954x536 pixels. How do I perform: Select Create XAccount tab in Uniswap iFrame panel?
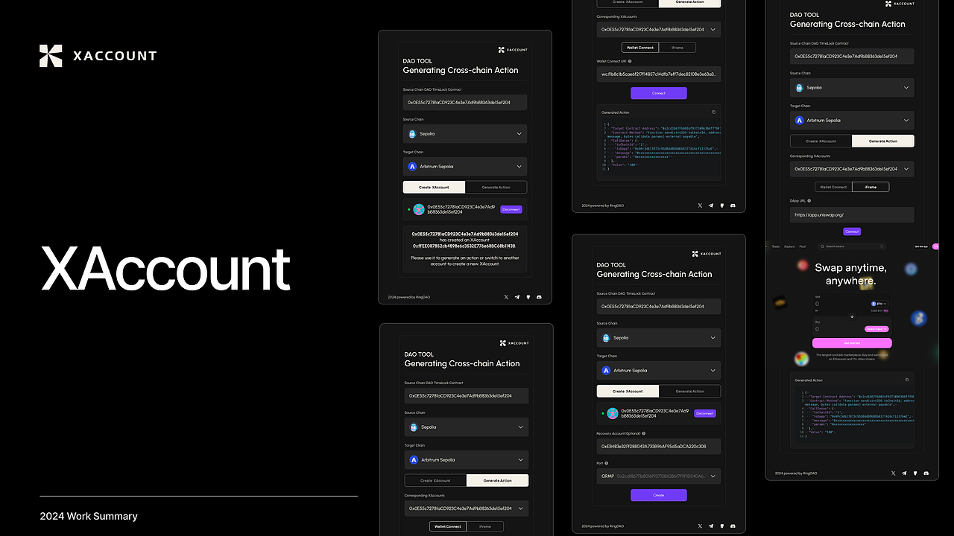pos(821,141)
